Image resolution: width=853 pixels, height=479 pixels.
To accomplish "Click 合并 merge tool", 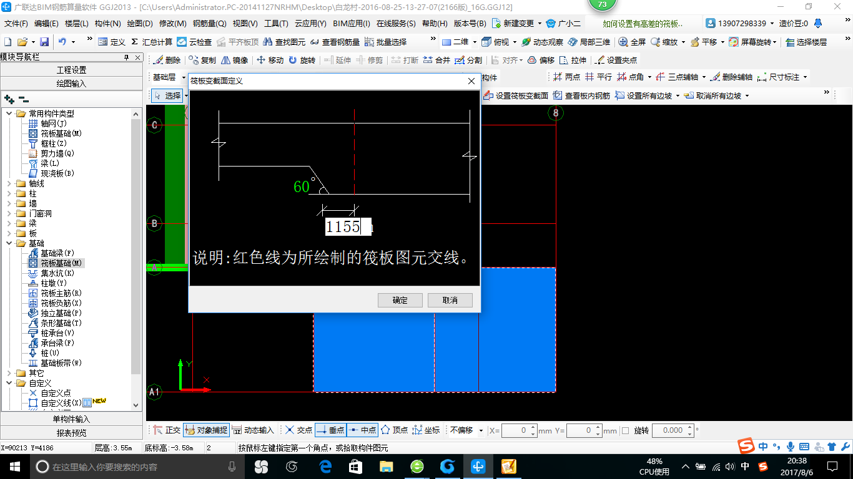I will click(436, 60).
